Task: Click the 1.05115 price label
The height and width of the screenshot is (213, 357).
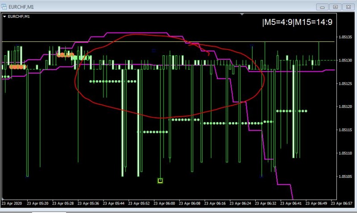Action: 345,130
